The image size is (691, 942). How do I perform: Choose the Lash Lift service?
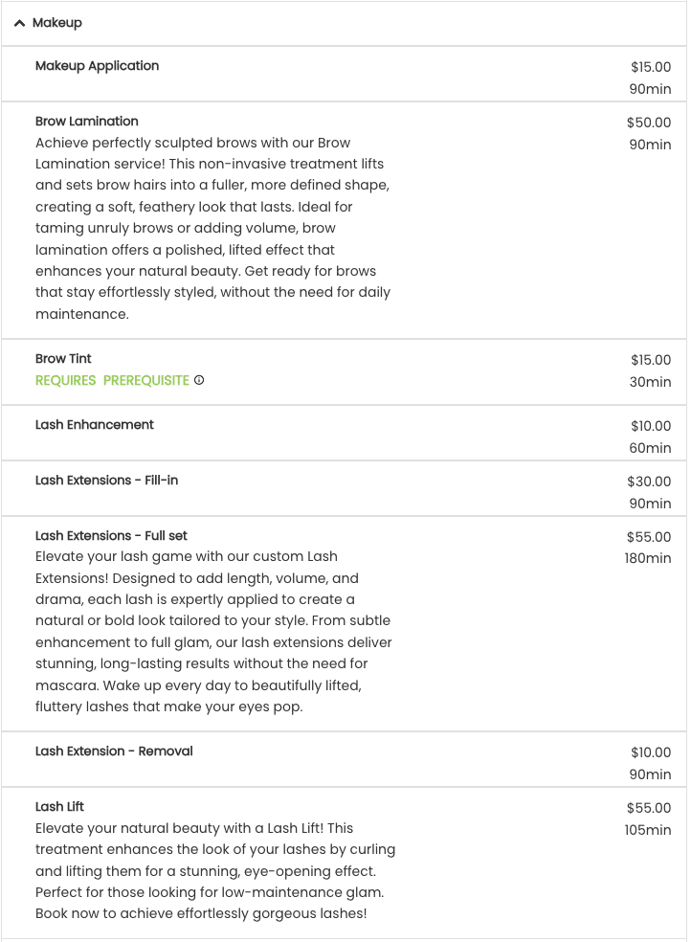[x=59, y=806]
